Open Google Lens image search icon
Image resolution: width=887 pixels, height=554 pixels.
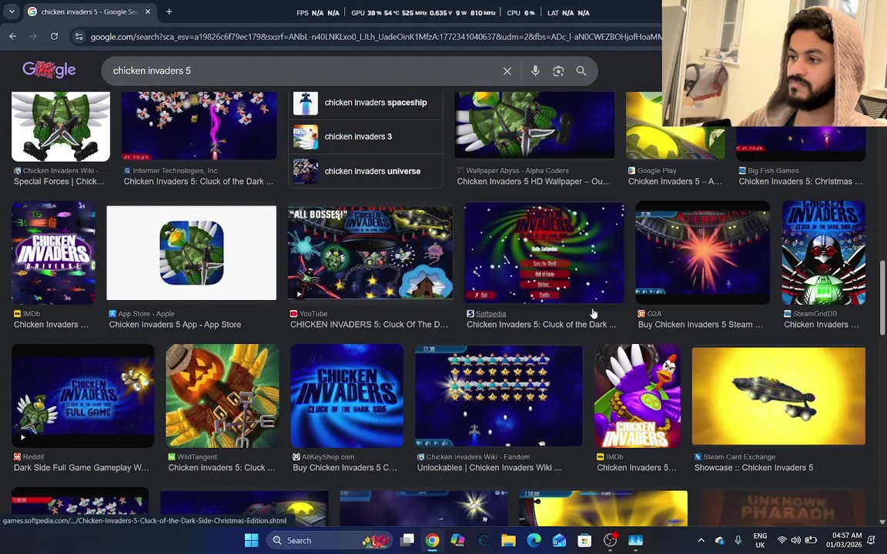[x=558, y=71]
